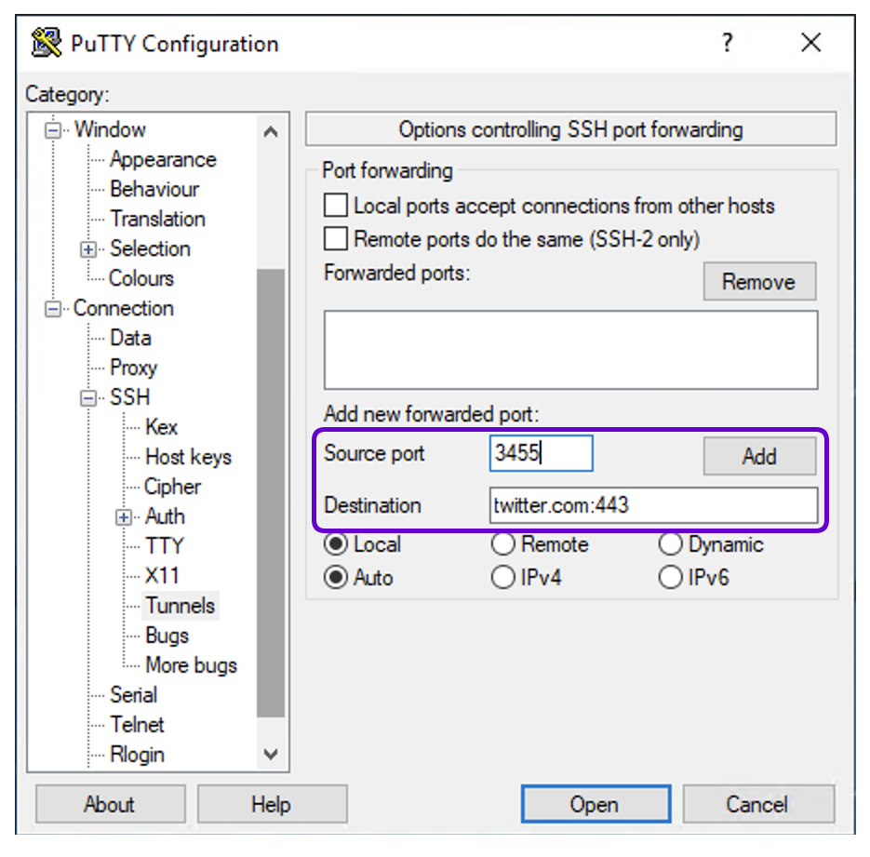This screenshot has width=870, height=857.
Task: Click the PuTTY icon in title bar
Action: coord(47,43)
